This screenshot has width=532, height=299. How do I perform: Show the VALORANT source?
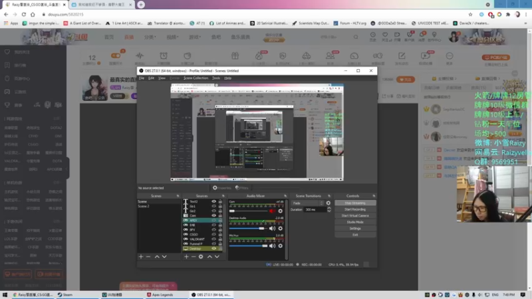[213, 239]
